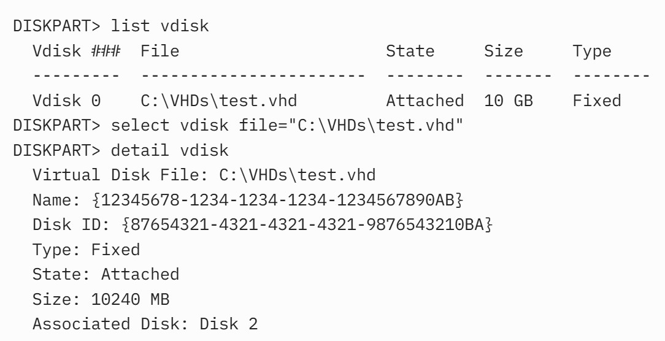
Task: Click the Name GUID value 12345678-1234
Action: 278,200
